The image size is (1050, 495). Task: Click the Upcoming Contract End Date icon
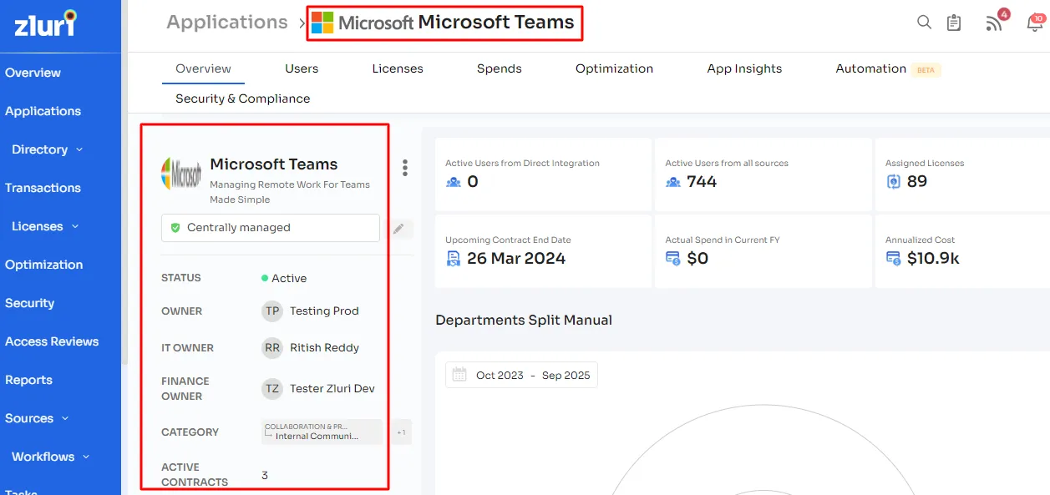point(454,259)
